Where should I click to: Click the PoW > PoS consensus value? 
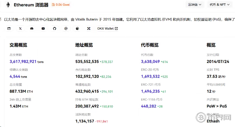point(217,106)
